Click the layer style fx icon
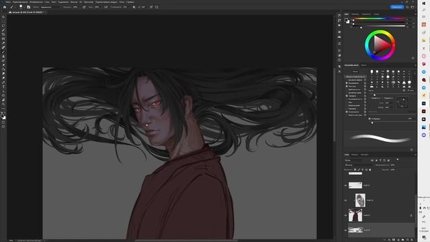 pyautogui.click(x=389, y=240)
